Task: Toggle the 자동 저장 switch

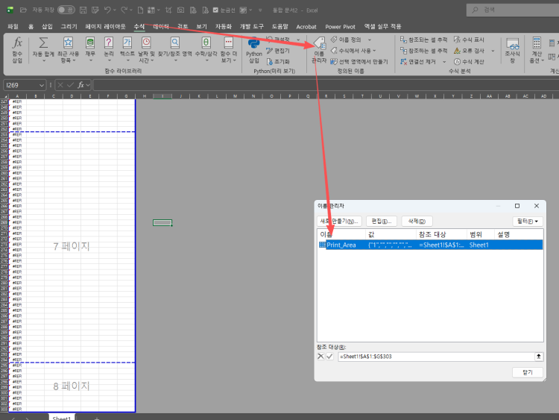Action: click(66, 10)
